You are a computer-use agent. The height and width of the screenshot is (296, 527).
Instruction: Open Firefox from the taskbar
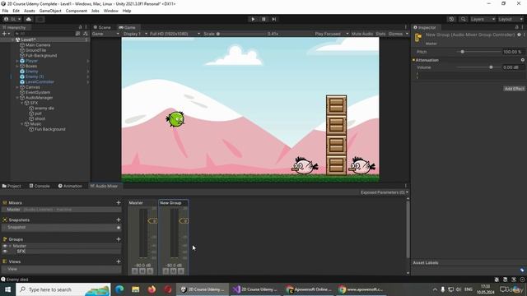tap(152, 289)
